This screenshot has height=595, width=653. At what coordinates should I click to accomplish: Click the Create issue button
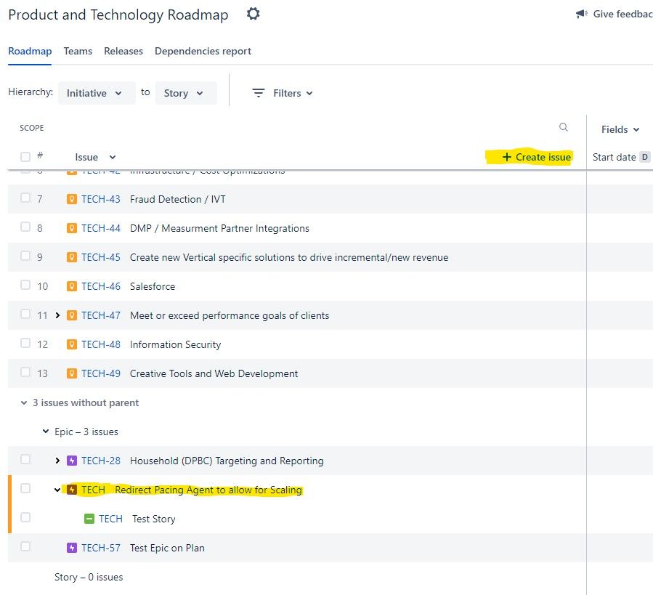(x=536, y=157)
